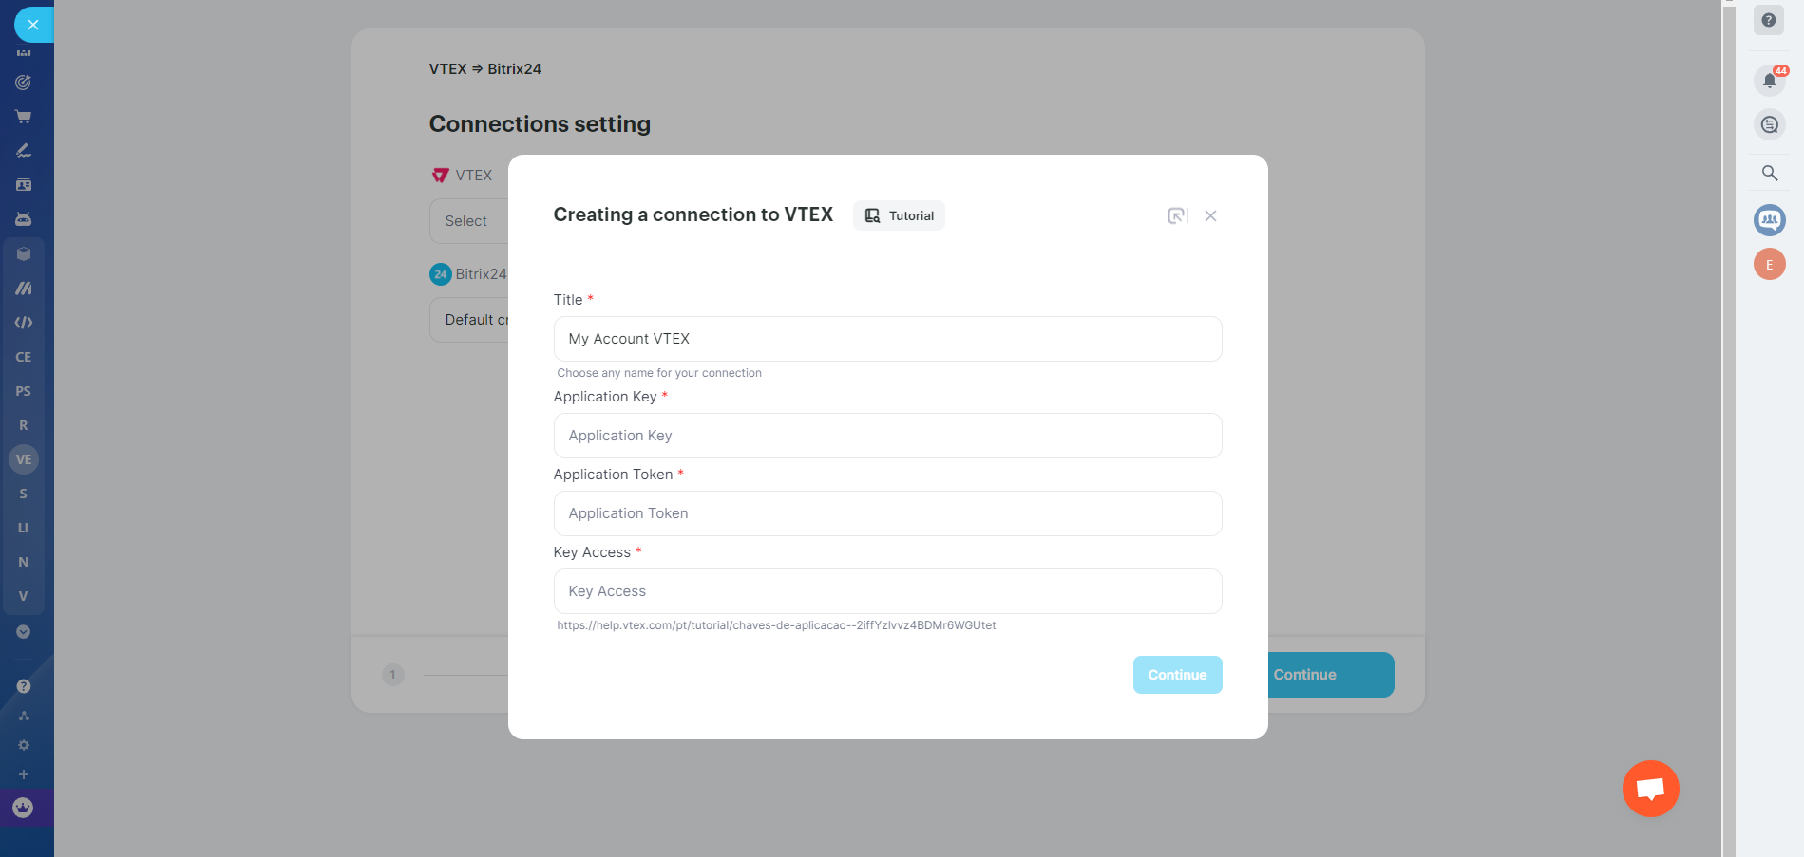The height and width of the screenshot is (857, 1804).
Task: Click the shopping cart icon in sidebar
Action: coord(24,117)
